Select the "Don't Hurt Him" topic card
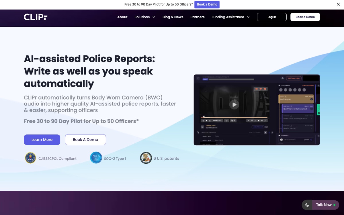 [x=296, y=99]
